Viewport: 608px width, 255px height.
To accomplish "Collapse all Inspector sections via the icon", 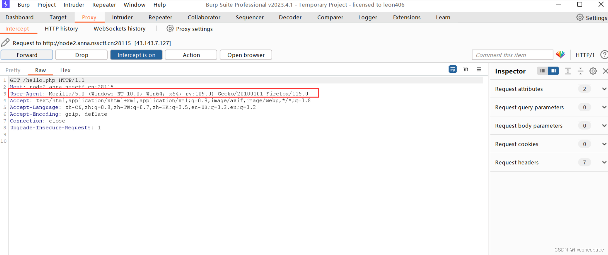I will point(580,71).
